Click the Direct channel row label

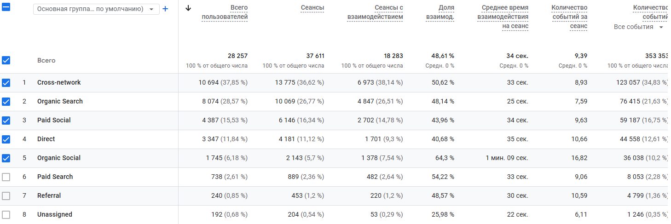[x=46, y=139]
